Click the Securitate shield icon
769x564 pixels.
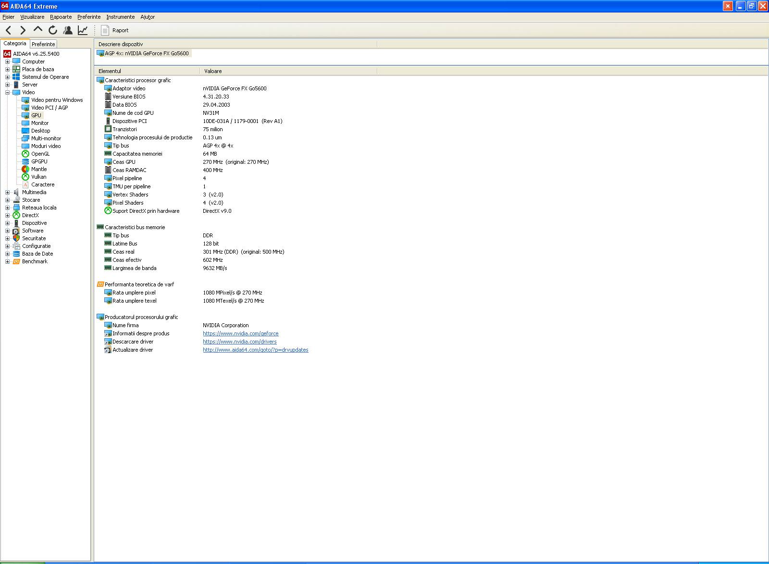(x=16, y=238)
